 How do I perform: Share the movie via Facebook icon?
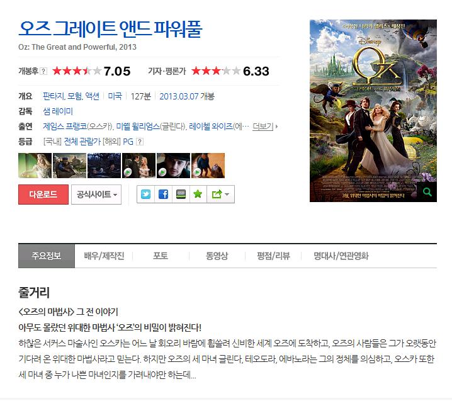[163, 195]
